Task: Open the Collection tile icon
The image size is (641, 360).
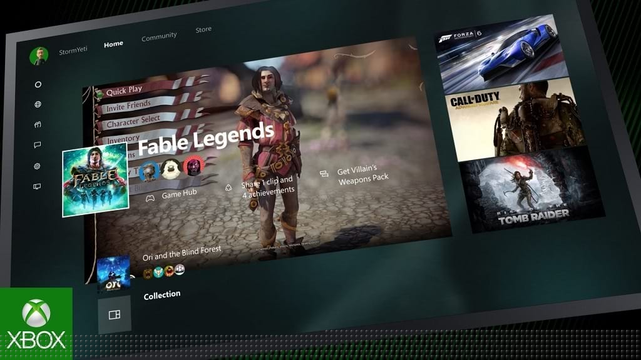Action: (115, 314)
